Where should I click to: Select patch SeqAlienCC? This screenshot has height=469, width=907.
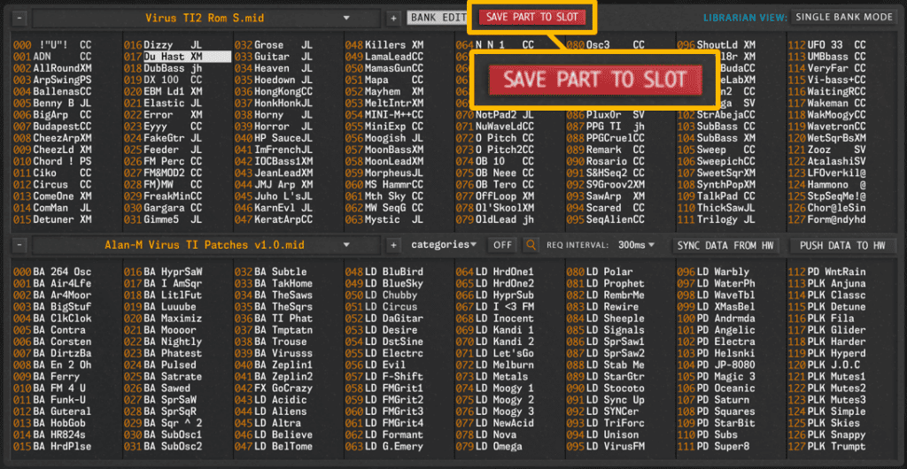pos(606,219)
